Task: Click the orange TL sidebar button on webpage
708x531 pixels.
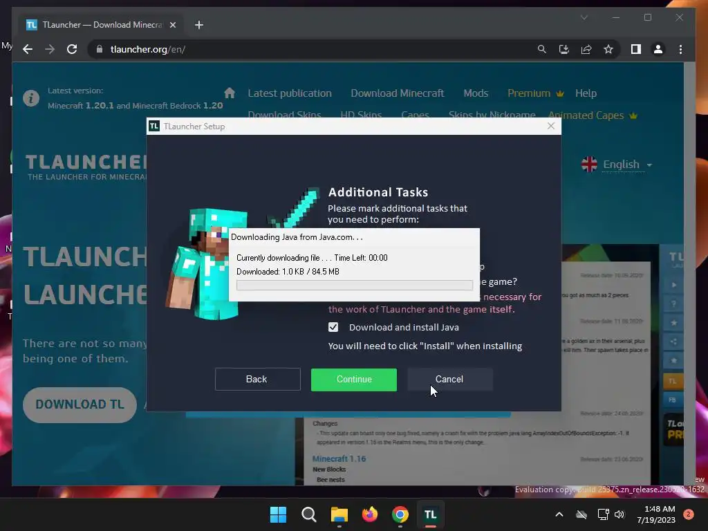Action: click(673, 381)
